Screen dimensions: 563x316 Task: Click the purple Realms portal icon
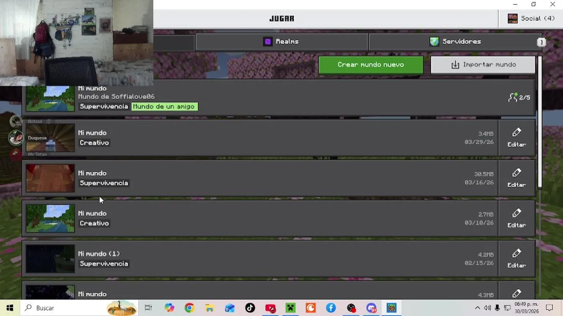[x=267, y=42]
